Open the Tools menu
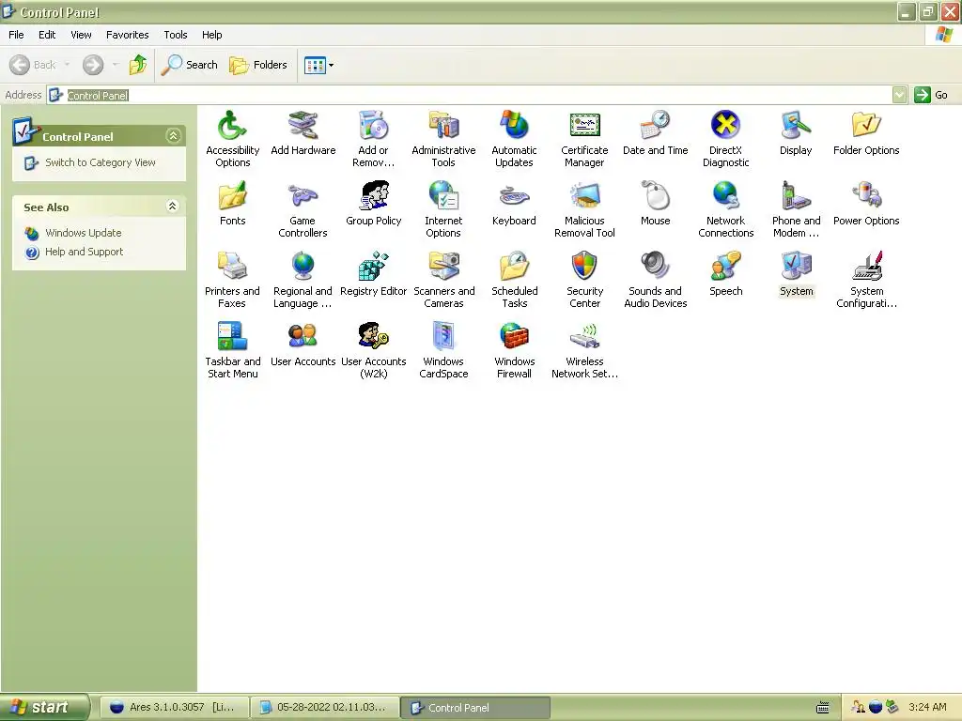962x721 pixels. point(176,35)
